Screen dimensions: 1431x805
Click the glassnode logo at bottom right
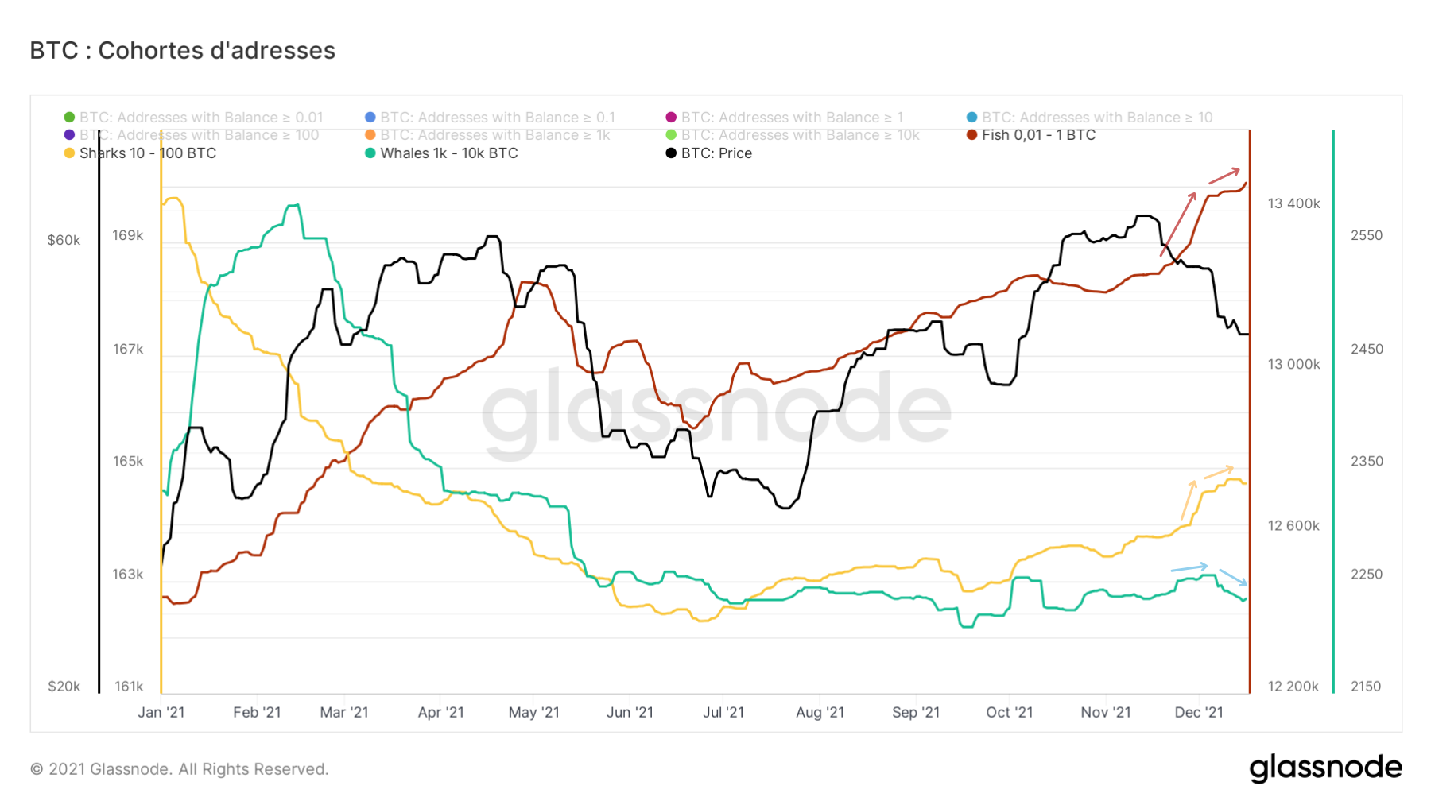[x=1325, y=768]
